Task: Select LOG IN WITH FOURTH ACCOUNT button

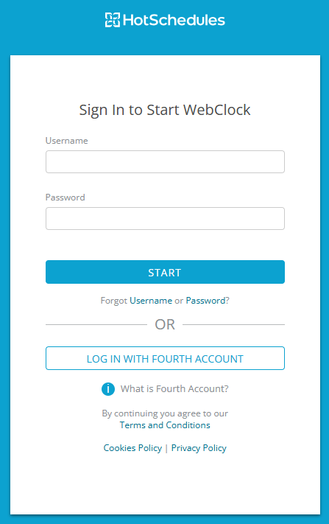Action: (165, 358)
